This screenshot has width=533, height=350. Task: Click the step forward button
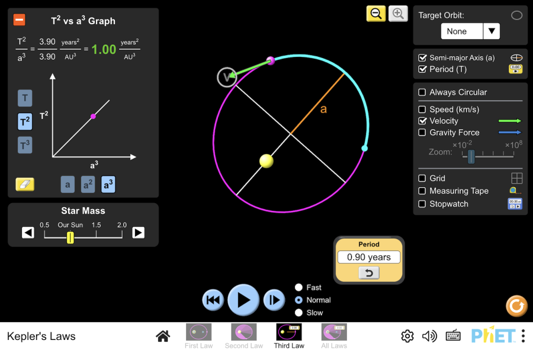click(x=274, y=300)
